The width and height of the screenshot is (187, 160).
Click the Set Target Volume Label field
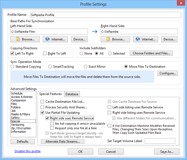click(x=160, y=141)
